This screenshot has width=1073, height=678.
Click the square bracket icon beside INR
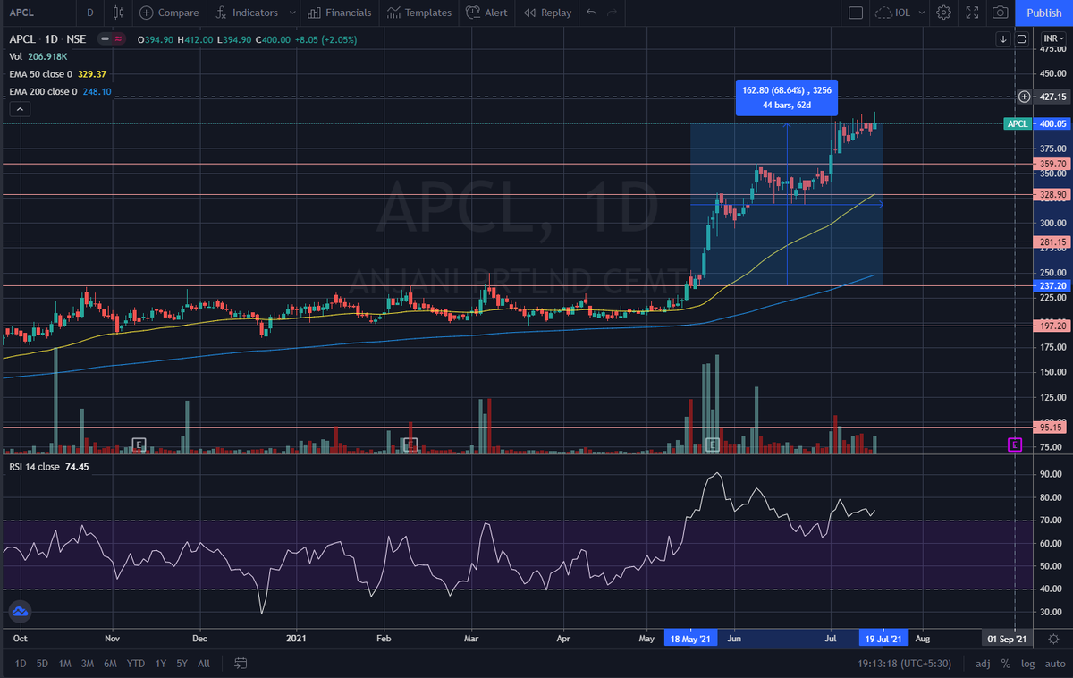click(1021, 39)
